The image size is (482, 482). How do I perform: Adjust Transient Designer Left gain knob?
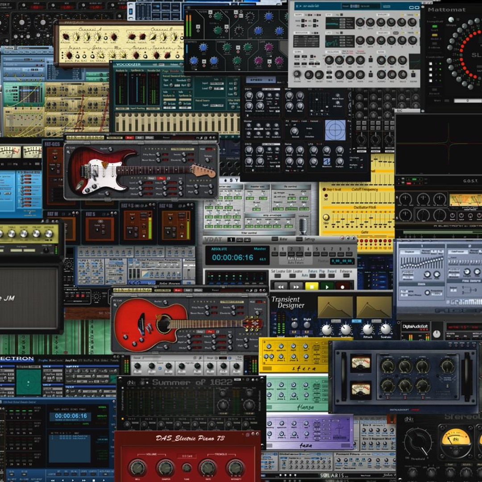pyautogui.click(x=295, y=325)
